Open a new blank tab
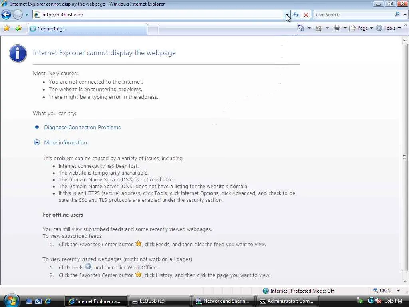 tap(153, 29)
